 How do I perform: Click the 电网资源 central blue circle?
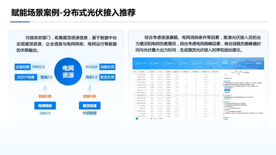[x=68, y=72]
